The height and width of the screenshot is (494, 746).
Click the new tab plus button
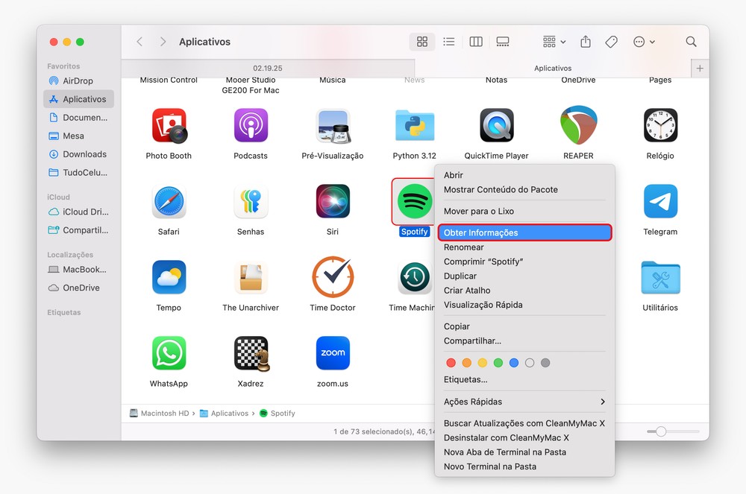tap(700, 68)
